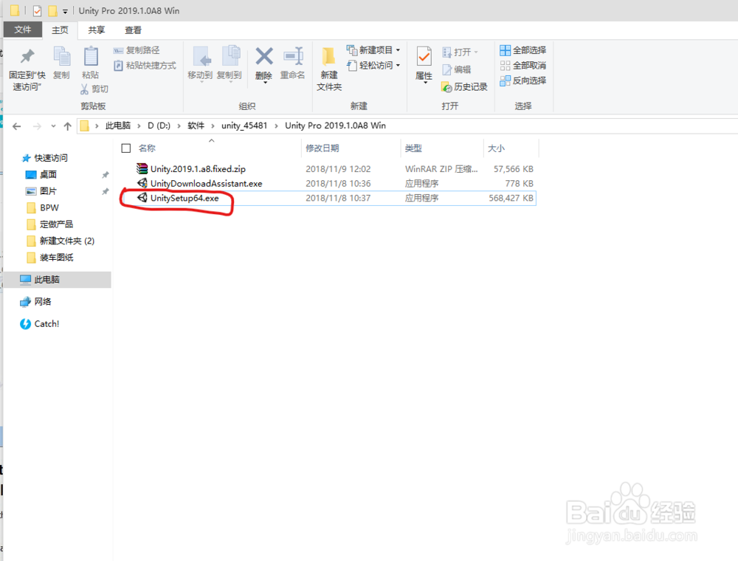The width and height of the screenshot is (738, 561).
Task: Click Paste shortcut (粘贴快捷方式)
Action: [145, 66]
